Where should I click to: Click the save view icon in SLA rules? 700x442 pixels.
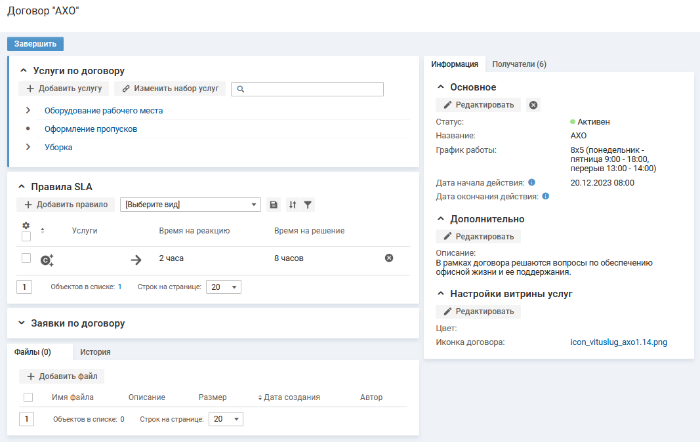point(274,205)
